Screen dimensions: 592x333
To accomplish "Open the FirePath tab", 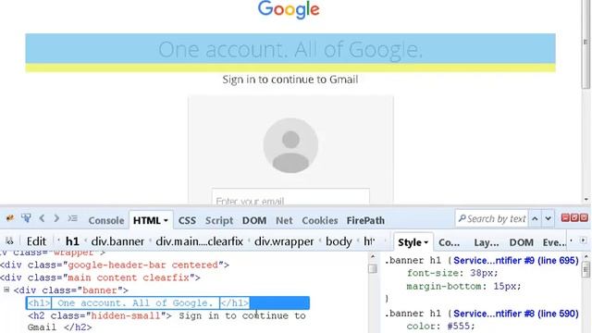I will 365,220.
